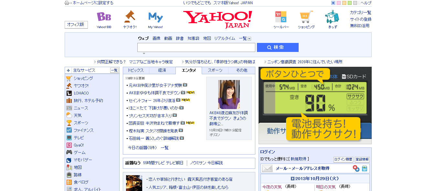Click the オフィス版 button

click(76, 25)
